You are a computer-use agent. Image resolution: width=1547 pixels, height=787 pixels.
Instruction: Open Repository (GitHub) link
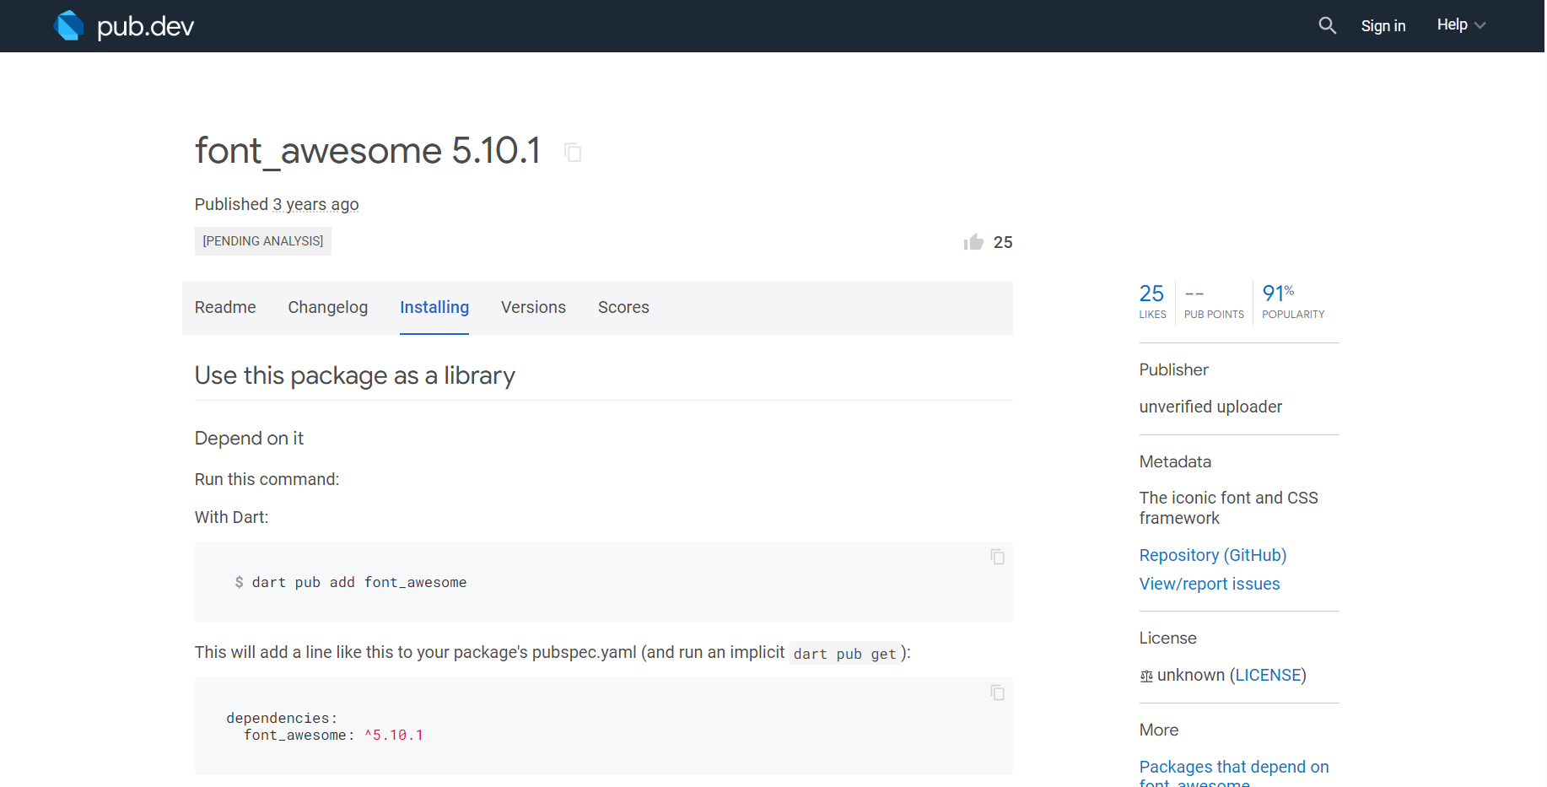pyautogui.click(x=1213, y=555)
